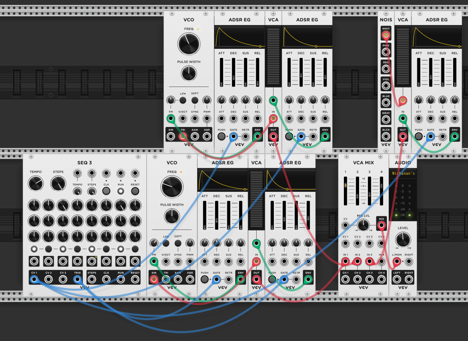Toggle the third step gate light in SEQ 3
468x341 pixels.
(63, 249)
